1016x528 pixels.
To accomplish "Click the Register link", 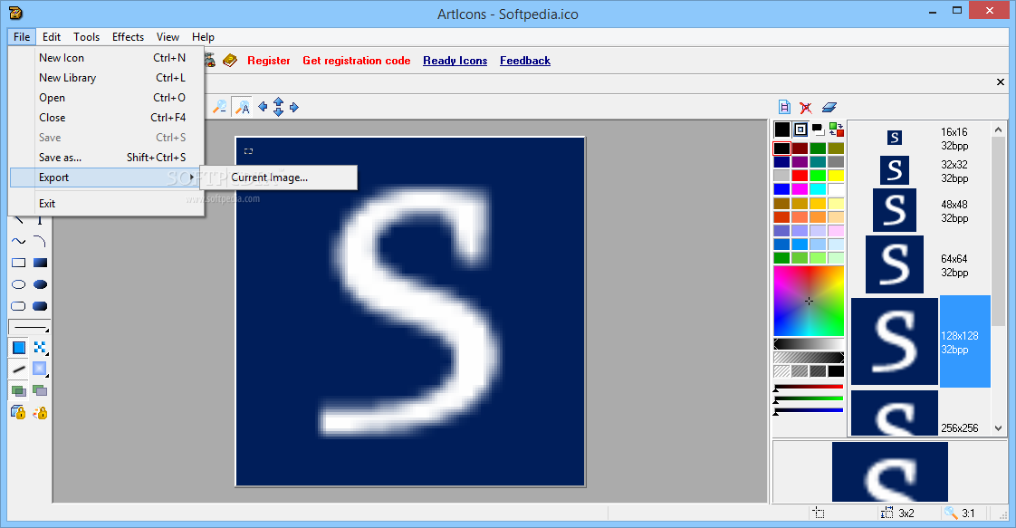I will tap(269, 61).
